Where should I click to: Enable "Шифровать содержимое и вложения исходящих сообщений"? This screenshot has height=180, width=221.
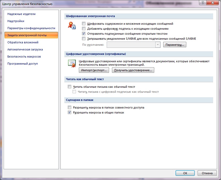[x=84, y=24]
